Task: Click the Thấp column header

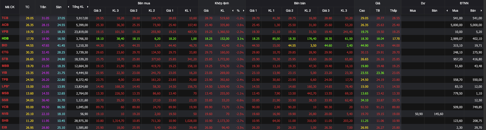Action: [x=394, y=11]
